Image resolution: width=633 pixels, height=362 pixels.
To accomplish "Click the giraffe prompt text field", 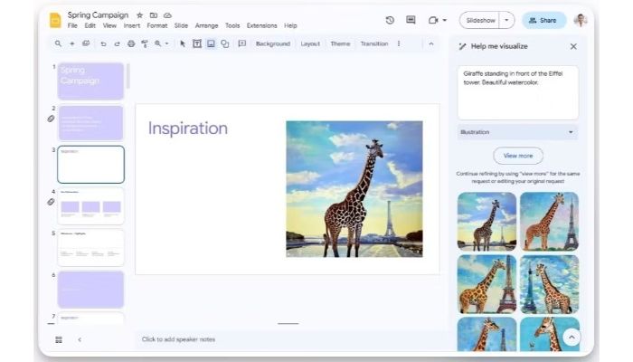I will click(x=517, y=91).
